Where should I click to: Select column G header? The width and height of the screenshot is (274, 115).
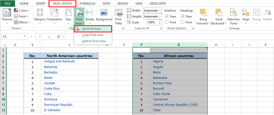[x=179, y=45]
